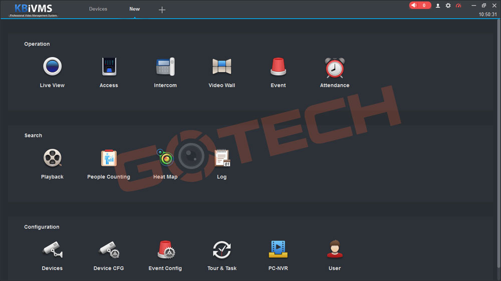Open the Attendance clock icon
This screenshot has width=501, height=281.
coord(335,67)
